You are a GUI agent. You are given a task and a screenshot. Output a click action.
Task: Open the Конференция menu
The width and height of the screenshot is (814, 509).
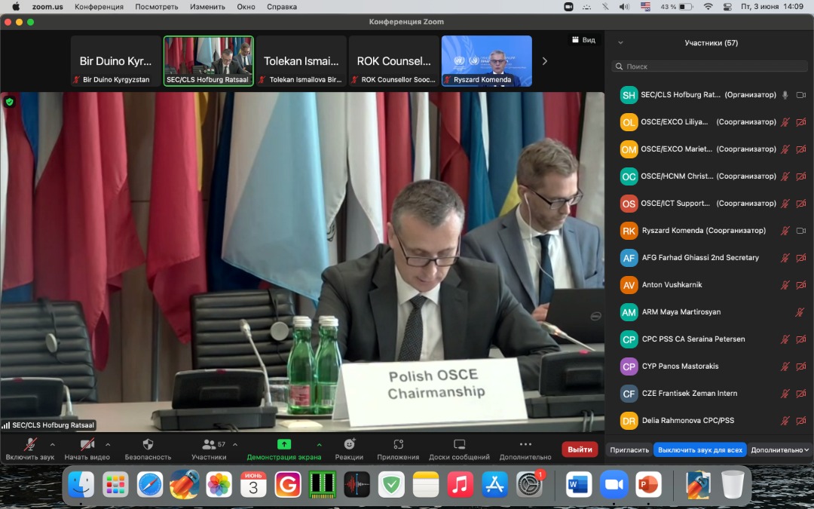[x=99, y=7]
